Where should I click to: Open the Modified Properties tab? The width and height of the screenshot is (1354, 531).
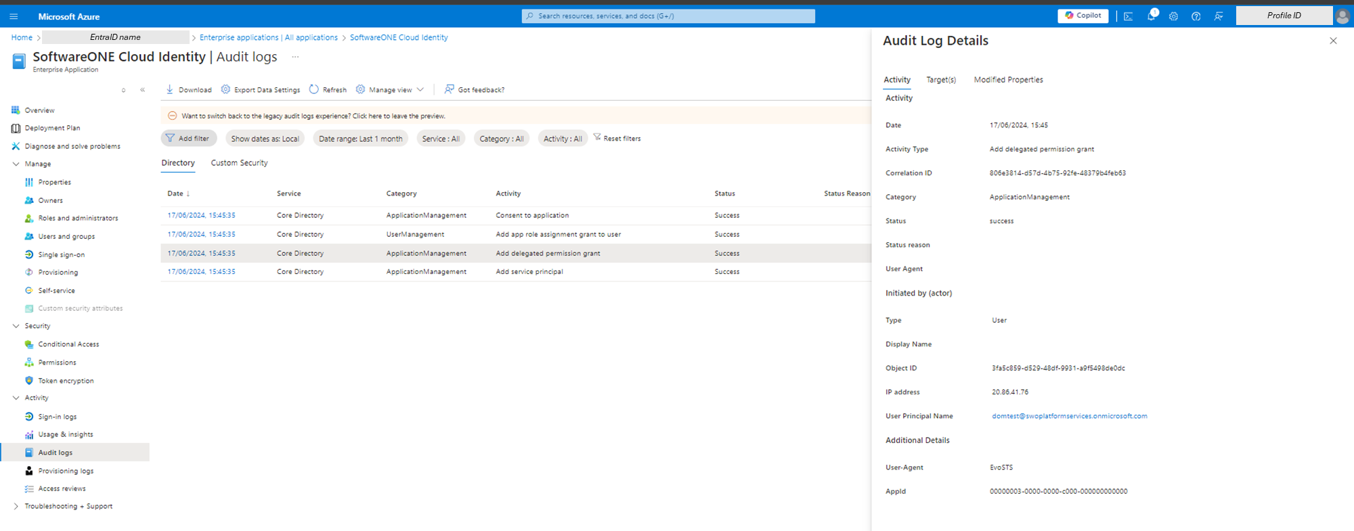(1008, 80)
